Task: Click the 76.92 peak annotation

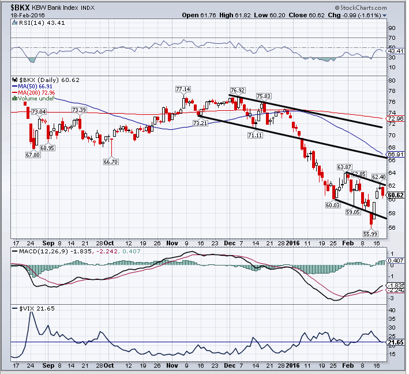Action: pyautogui.click(x=238, y=90)
